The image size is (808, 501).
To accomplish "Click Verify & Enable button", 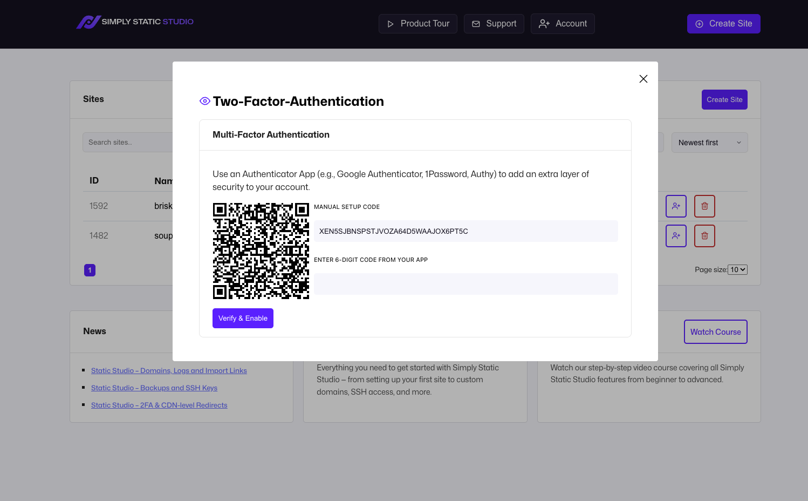I will click(243, 318).
